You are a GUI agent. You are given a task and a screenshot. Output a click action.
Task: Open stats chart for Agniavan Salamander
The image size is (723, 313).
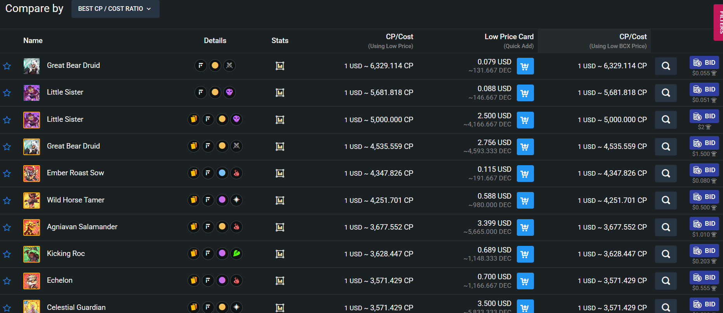tap(280, 227)
